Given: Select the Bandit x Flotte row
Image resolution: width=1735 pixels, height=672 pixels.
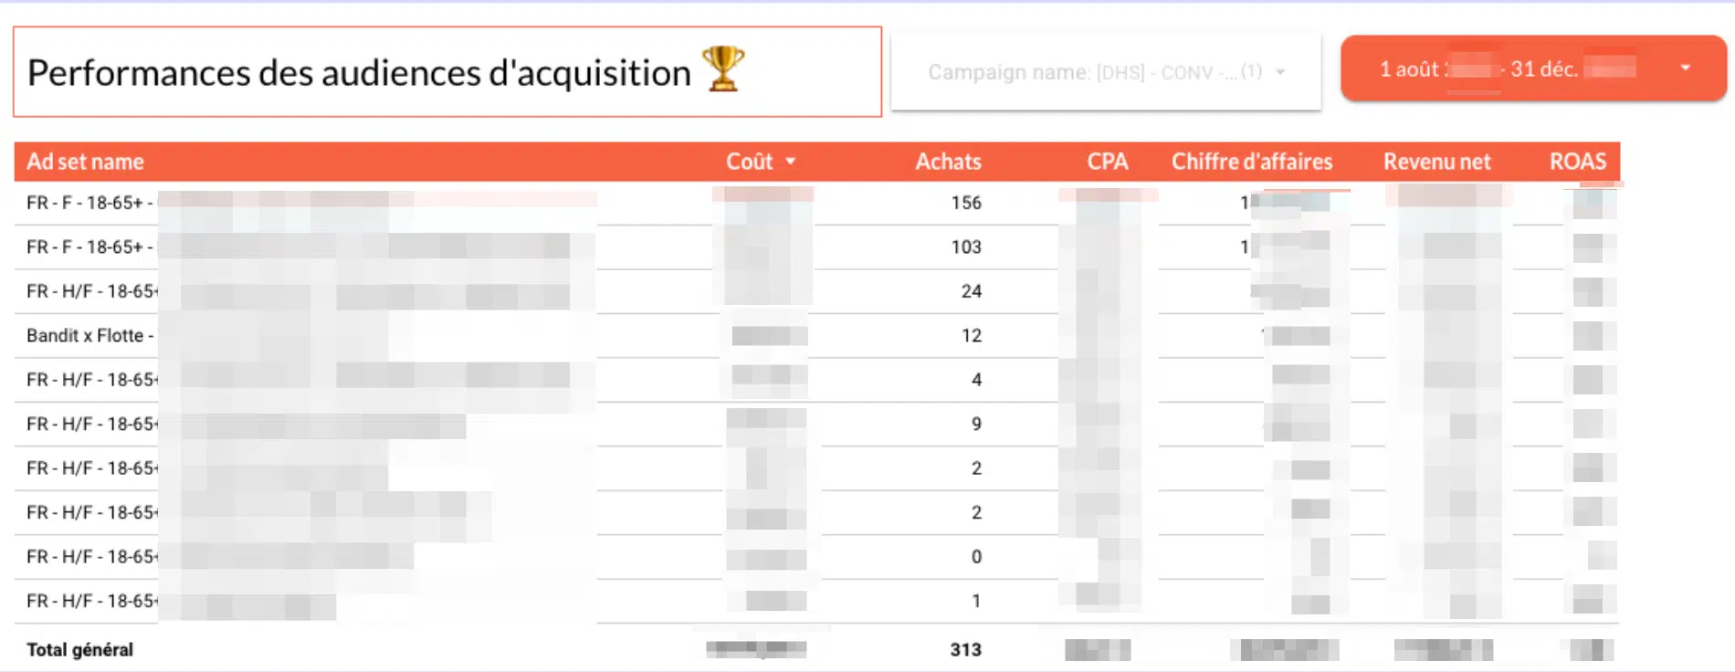Looking at the screenshot, I should point(816,335).
